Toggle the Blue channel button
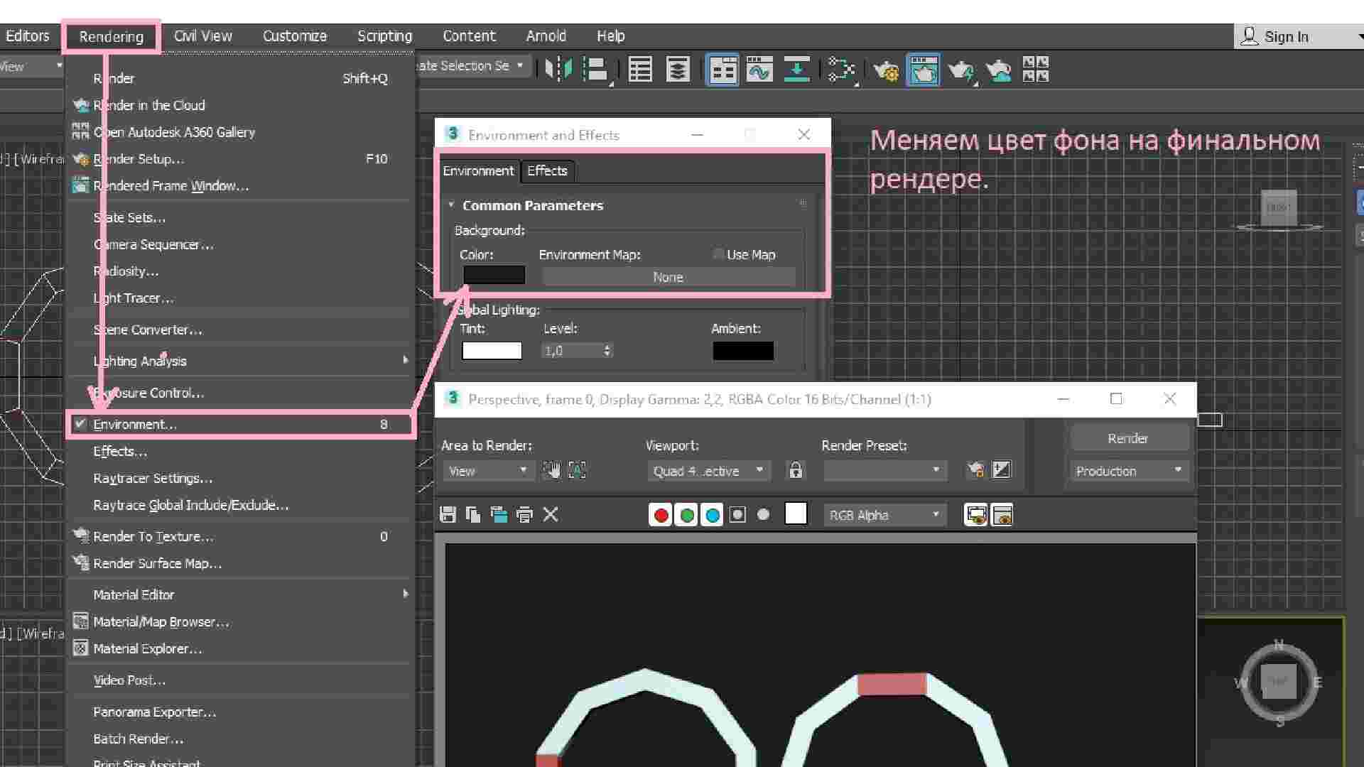1364x767 pixels. point(712,515)
